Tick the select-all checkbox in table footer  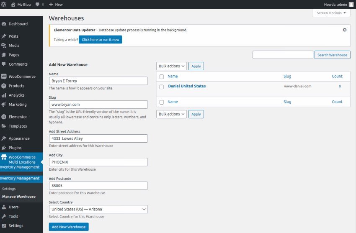(161, 102)
